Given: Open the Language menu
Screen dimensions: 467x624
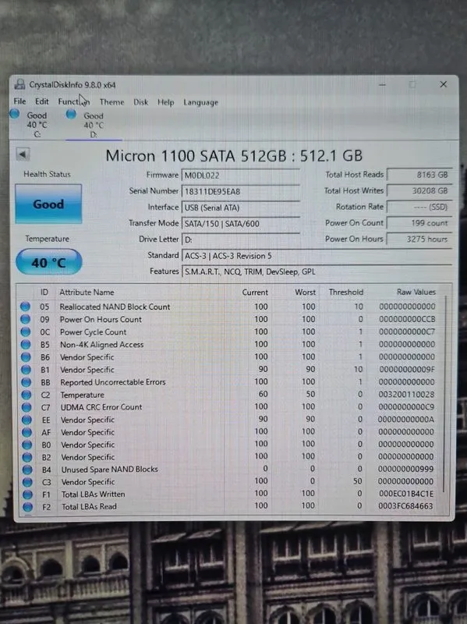Looking at the screenshot, I should pos(201,103).
